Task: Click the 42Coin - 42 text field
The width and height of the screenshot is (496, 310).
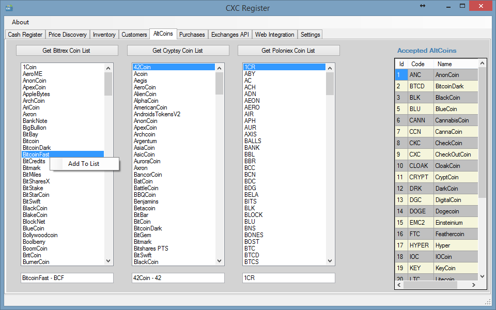Action: coord(178,278)
